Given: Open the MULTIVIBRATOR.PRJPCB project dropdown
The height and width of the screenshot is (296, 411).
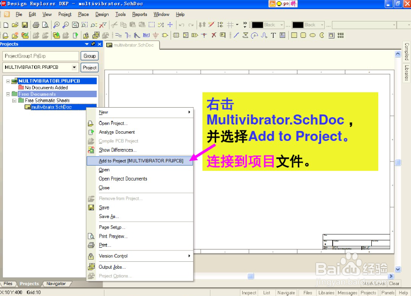Looking at the screenshot, I should (74, 68).
